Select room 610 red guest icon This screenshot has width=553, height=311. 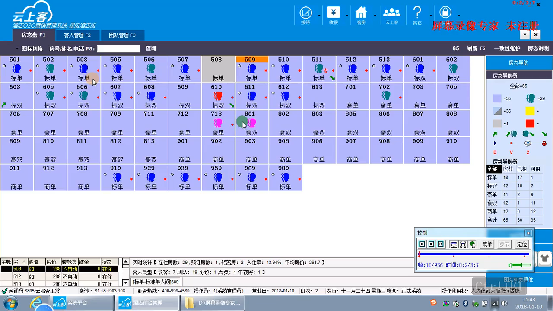pos(218,95)
